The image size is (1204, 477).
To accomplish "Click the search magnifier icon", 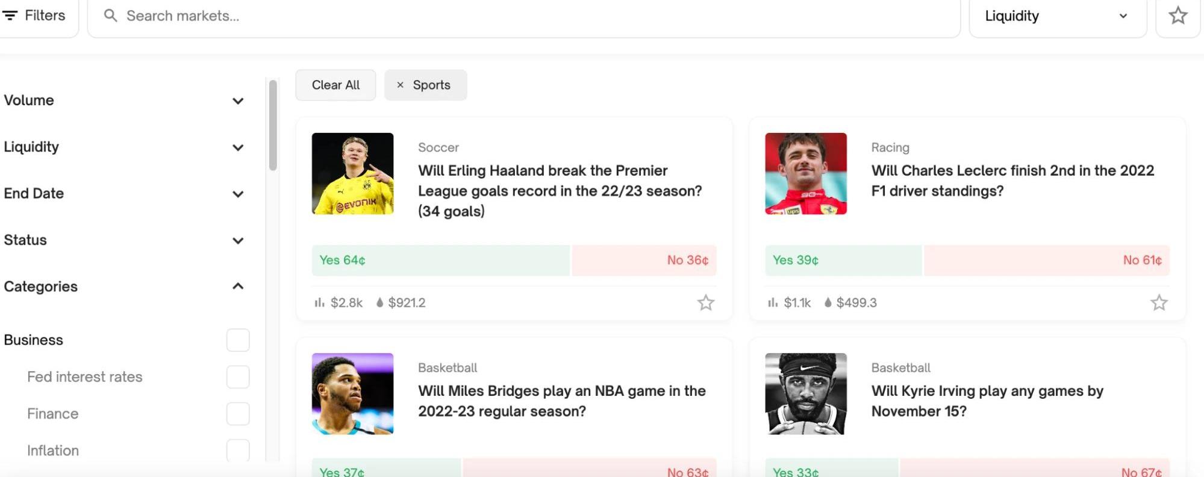I will tap(110, 16).
